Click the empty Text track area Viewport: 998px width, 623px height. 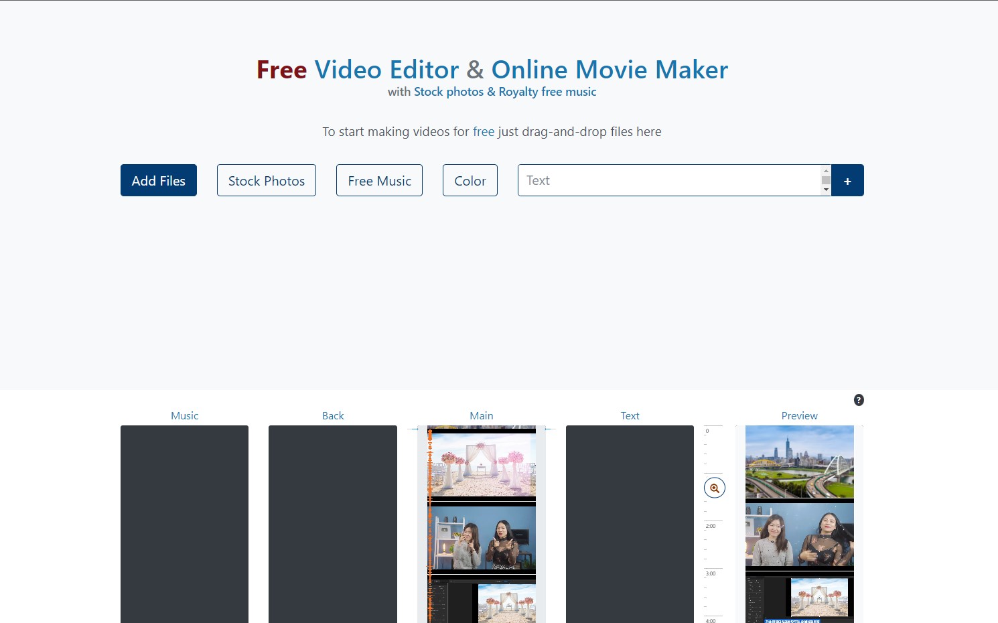[630, 523]
